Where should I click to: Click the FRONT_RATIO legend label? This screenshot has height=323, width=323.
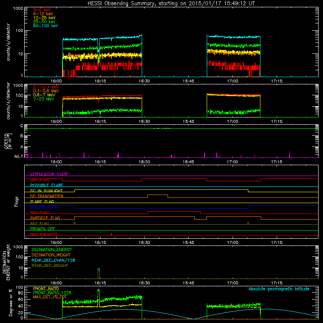point(46,289)
